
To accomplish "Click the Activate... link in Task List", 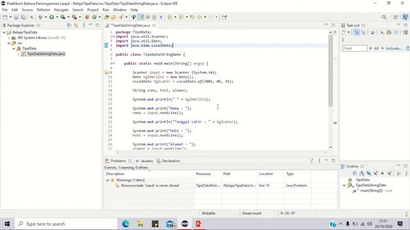I will (x=394, y=49).
